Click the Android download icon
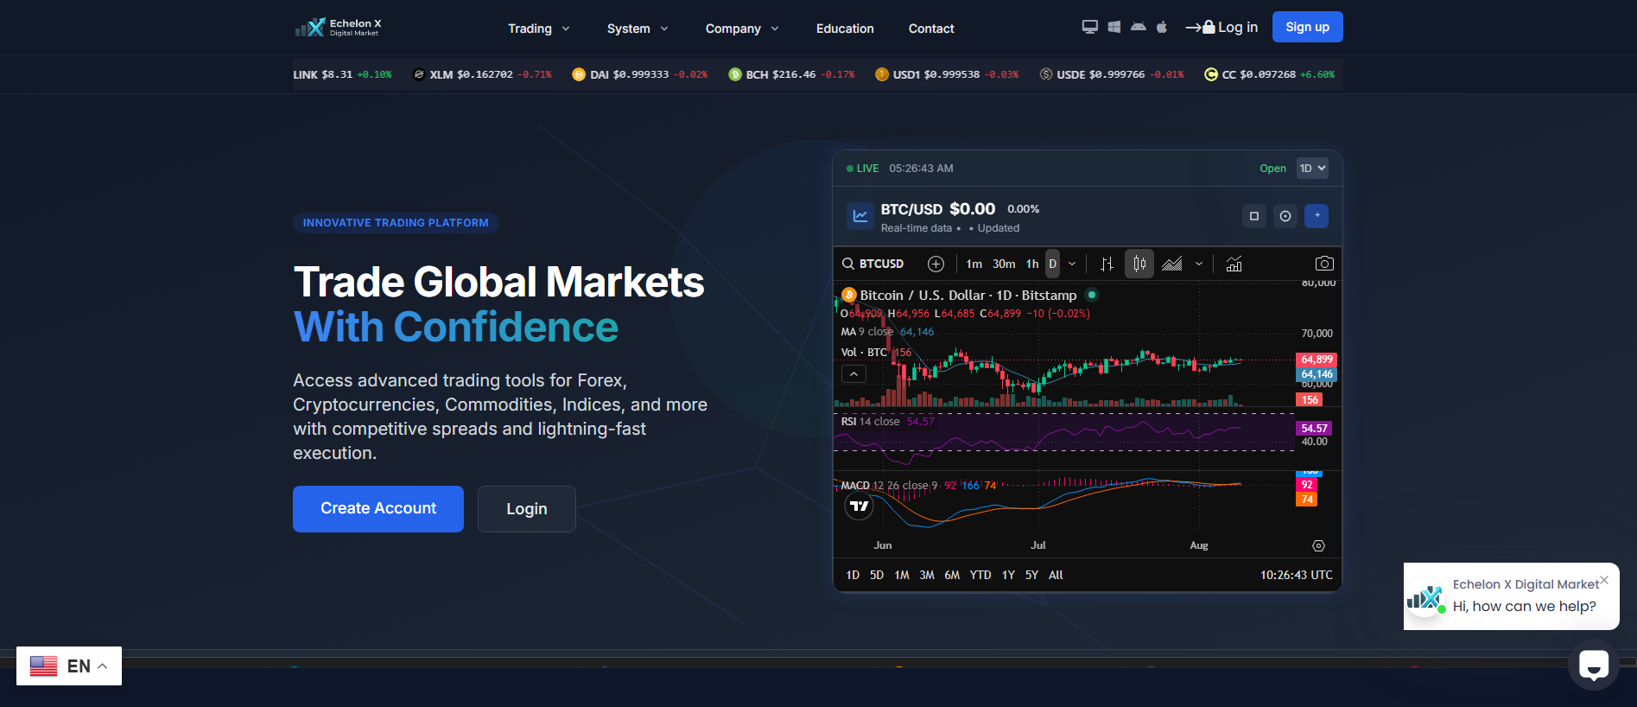1637x707 pixels. [x=1139, y=27]
